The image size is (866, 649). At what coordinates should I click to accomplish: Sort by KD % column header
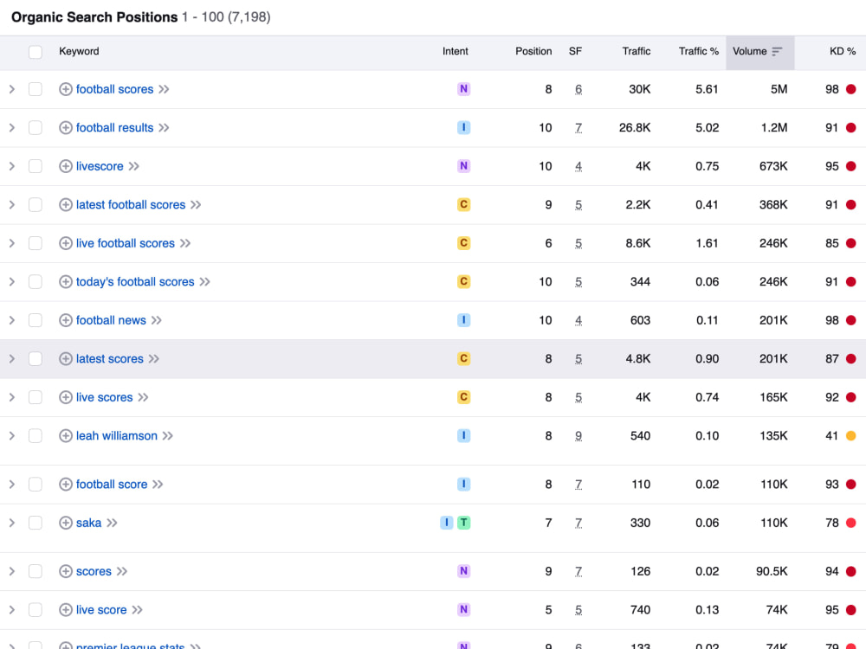coord(843,51)
